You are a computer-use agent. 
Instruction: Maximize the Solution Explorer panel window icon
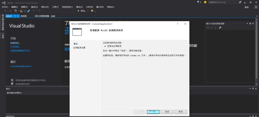[x=250, y=24]
